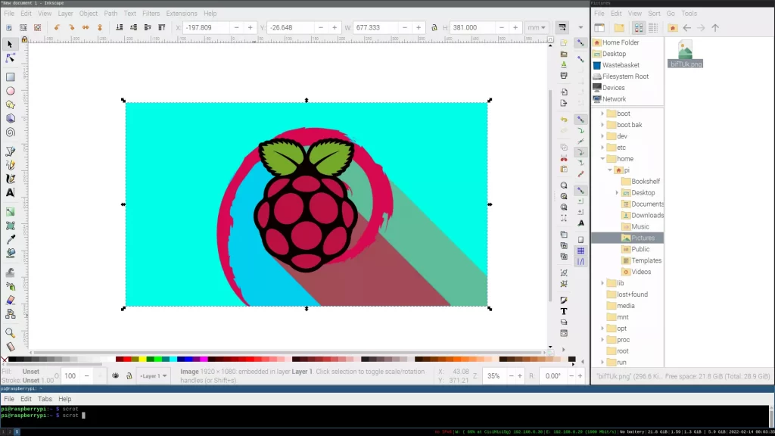Select the 3D box tool
This screenshot has width=775, height=436.
10,119
